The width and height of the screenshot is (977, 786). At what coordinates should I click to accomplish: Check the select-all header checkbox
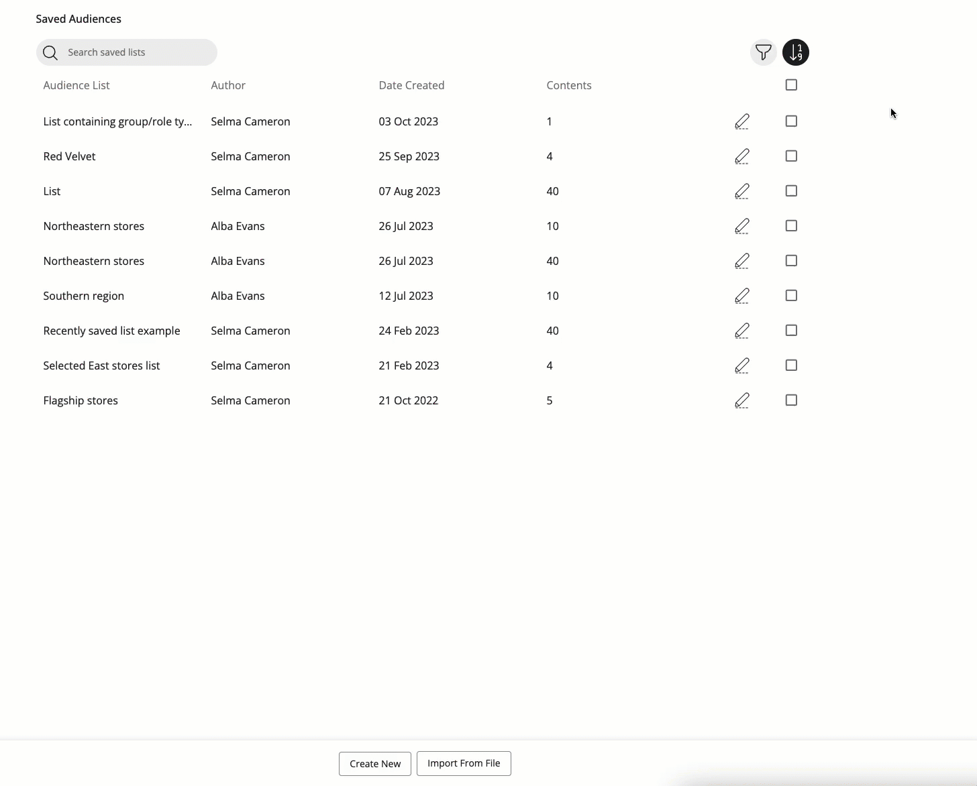[791, 85]
